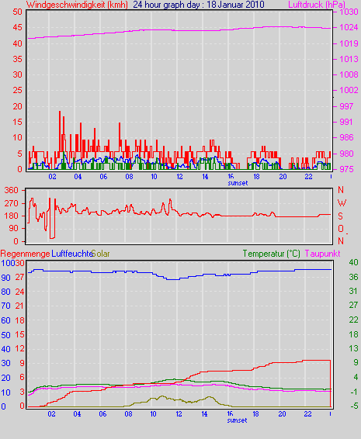Select the 1002 pressure axis value

(349, 90)
